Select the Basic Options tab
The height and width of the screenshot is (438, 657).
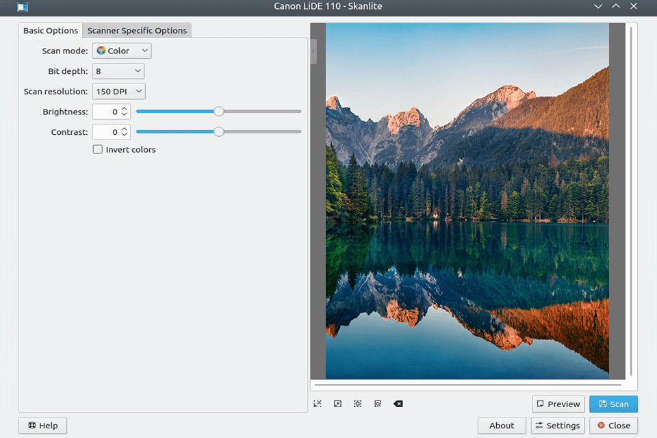click(51, 31)
